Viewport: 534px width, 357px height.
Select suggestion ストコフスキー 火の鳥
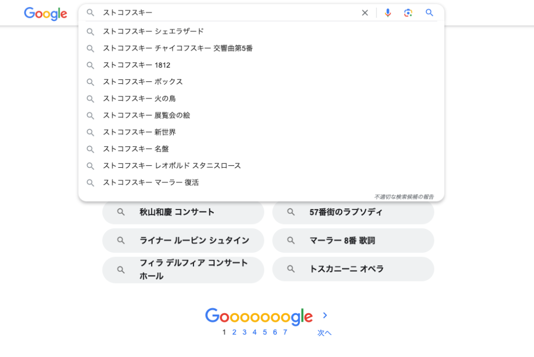(x=139, y=99)
